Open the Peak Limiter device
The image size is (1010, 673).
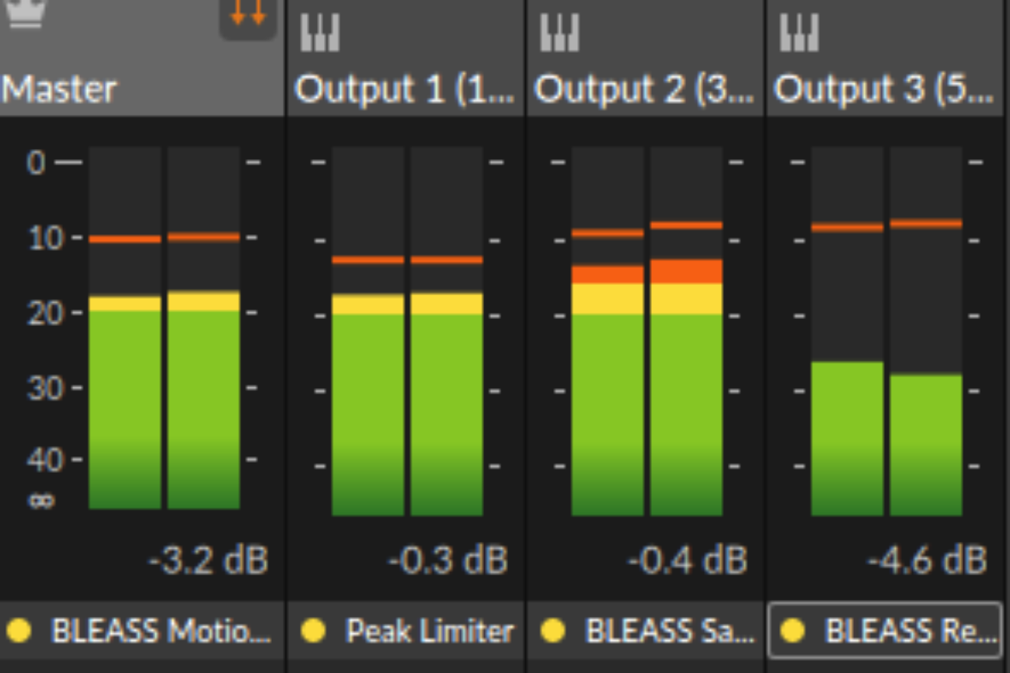point(430,630)
